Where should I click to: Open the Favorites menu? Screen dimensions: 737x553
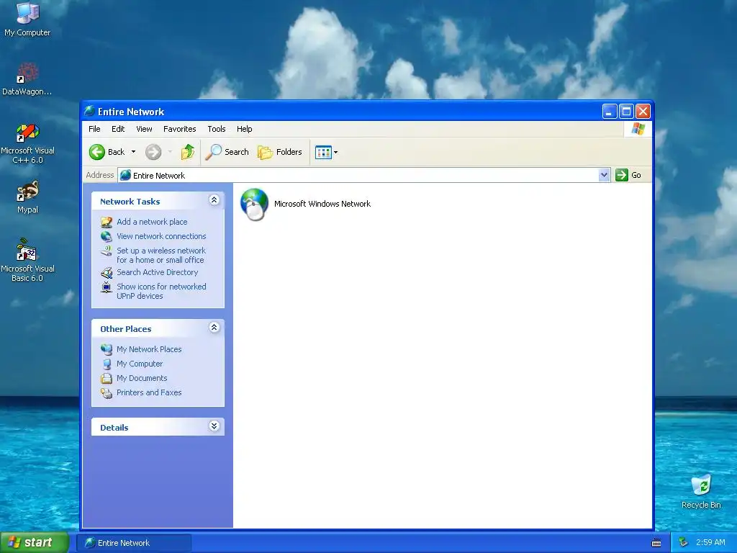179,129
